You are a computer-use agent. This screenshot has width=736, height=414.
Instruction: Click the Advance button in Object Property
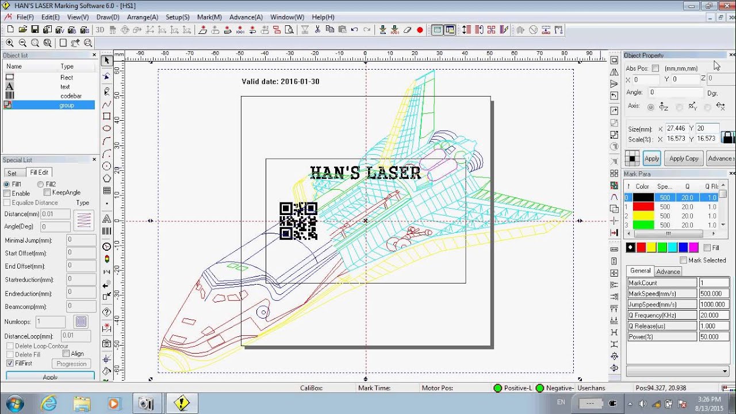(720, 159)
